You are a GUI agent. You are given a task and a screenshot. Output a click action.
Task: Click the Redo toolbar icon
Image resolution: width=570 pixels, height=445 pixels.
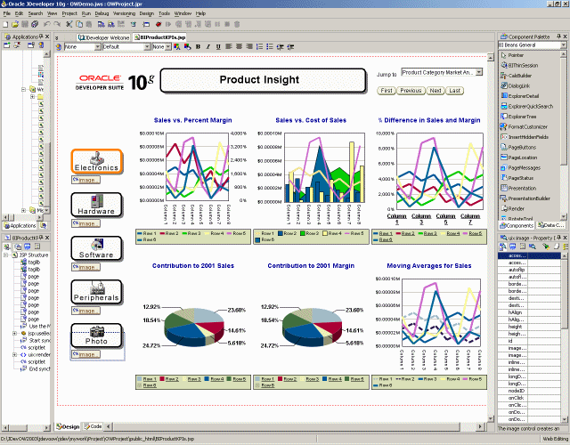[x=57, y=24]
